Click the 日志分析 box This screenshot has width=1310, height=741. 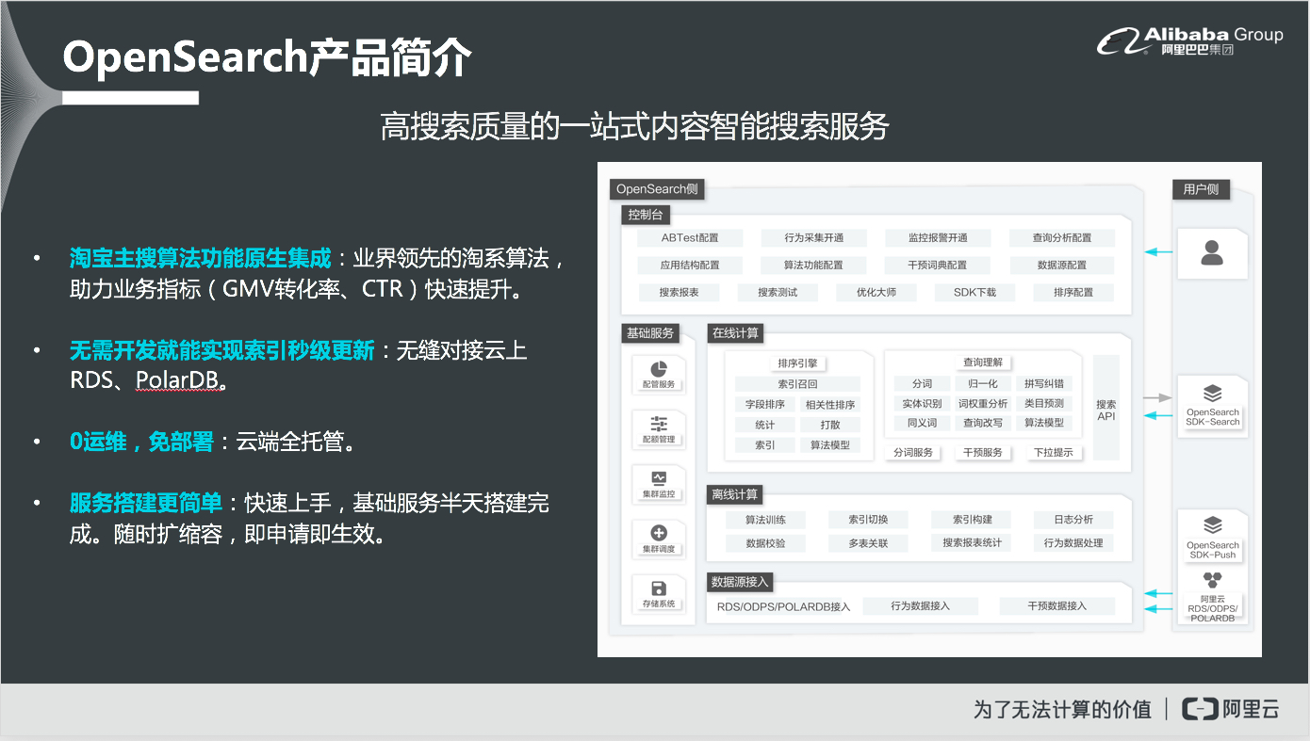[x=1073, y=520]
